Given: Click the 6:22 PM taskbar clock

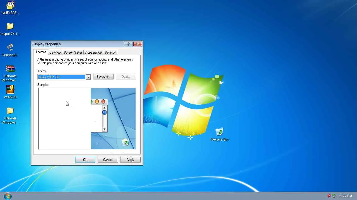Looking at the screenshot, I should (346, 196).
